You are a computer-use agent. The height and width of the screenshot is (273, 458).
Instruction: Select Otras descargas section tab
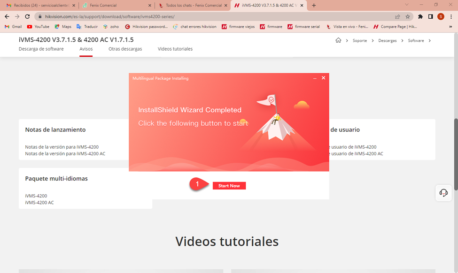(x=125, y=49)
